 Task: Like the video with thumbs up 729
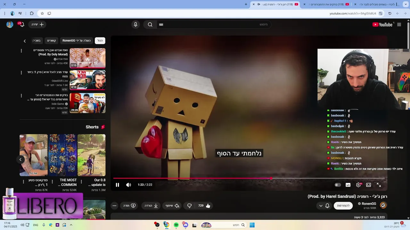[x=204, y=206]
